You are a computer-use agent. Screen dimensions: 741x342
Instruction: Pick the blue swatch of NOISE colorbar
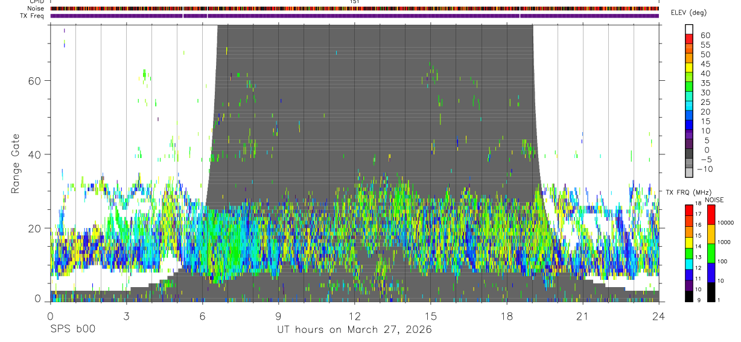[711, 273]
